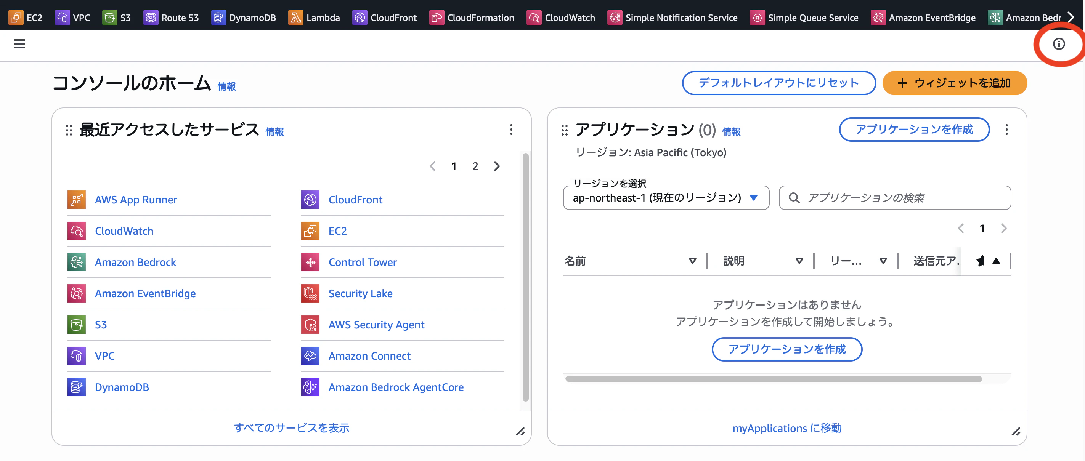Click the Applications widget resize handle
The width and height of the screenshot is (1085, 461).
(1016, 432)
